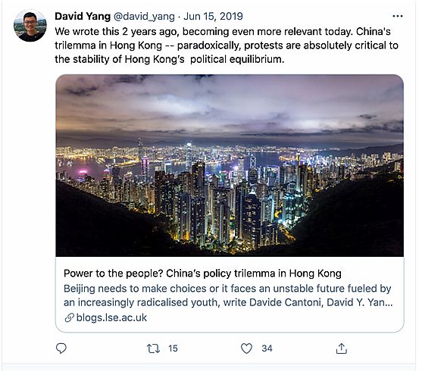Open the Jun 15, 2019 timestamp
Screen dimensions: 422x372
click(213, 17)
